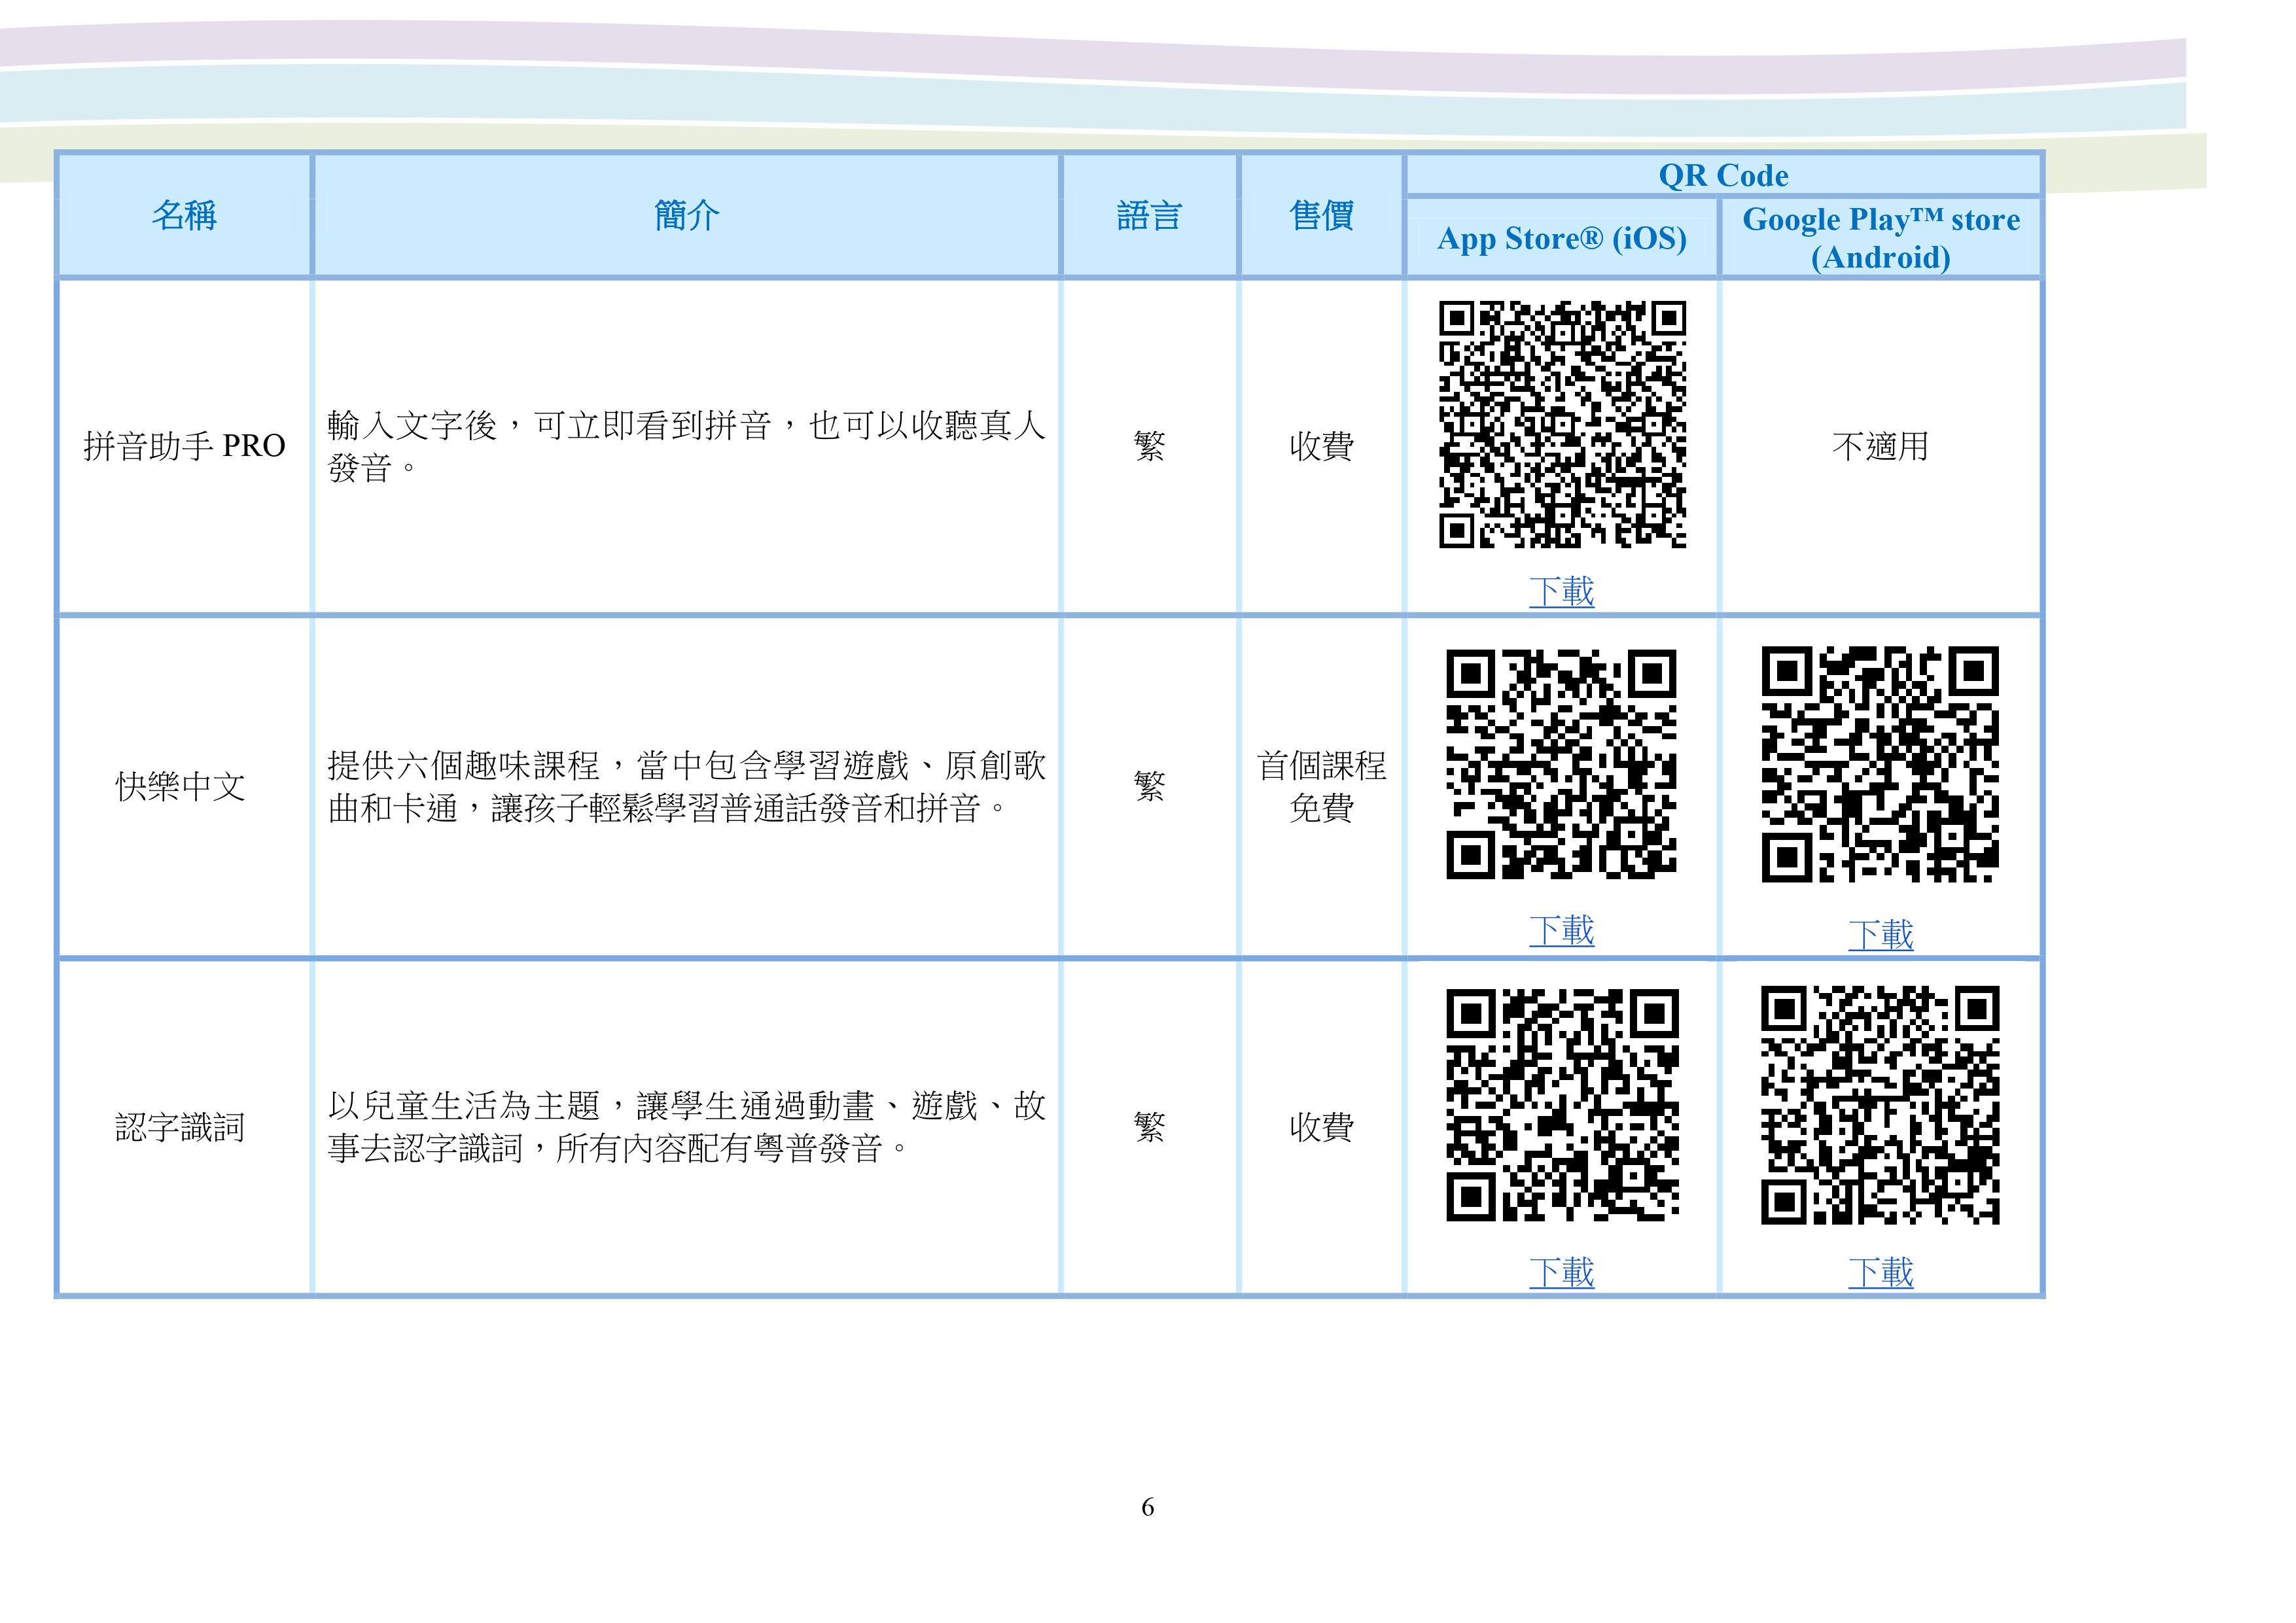Open 下載 link for 快樂中文 Google Play
2296x1623 pixels.
(1880, 935)
